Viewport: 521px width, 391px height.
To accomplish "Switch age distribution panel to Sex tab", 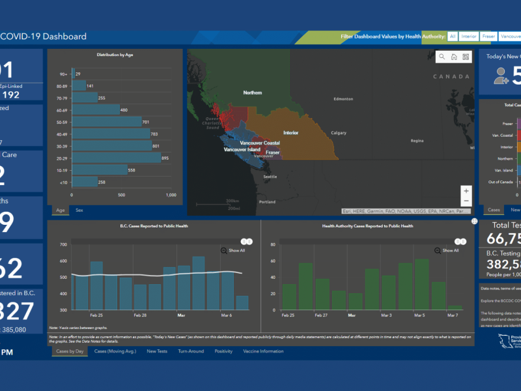I will pyautogui.click(x=79, y=210).
